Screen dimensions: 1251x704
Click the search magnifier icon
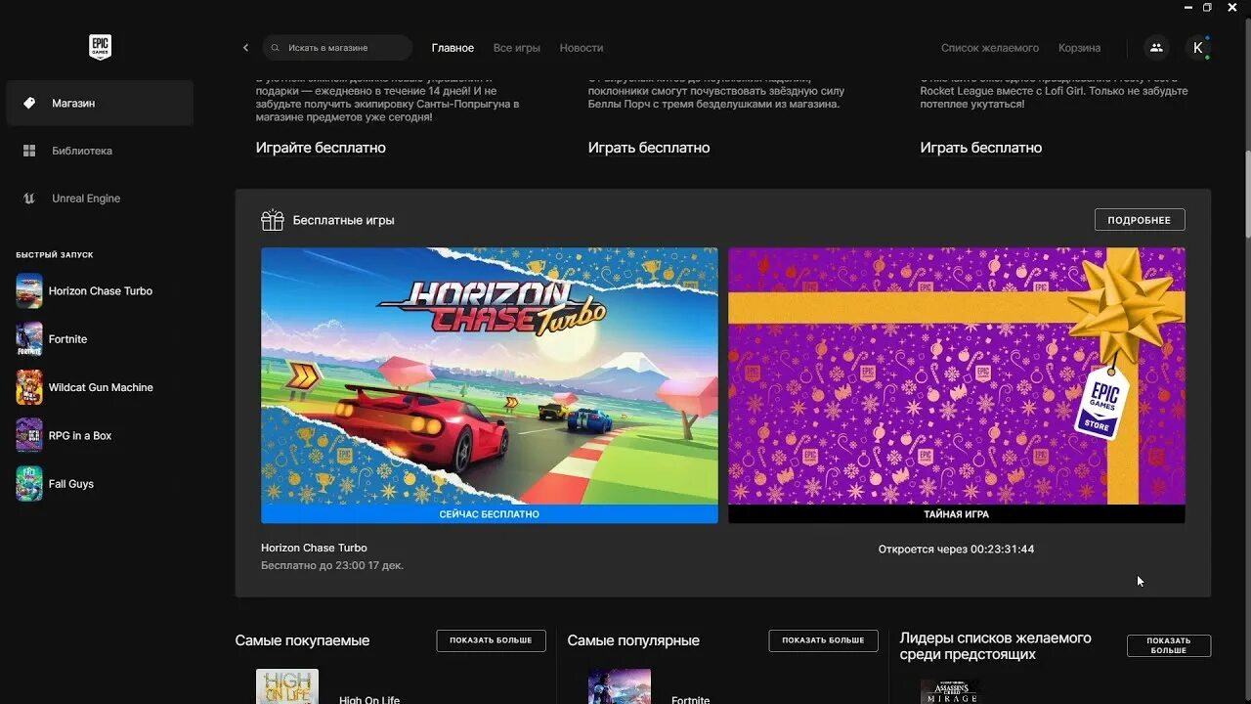(x=276, y=48)
